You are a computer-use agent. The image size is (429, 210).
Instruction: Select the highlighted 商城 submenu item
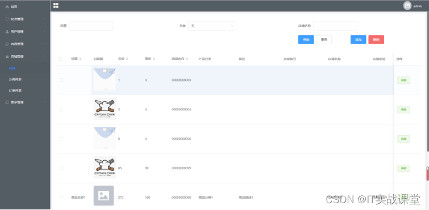[x=25, y=68]
